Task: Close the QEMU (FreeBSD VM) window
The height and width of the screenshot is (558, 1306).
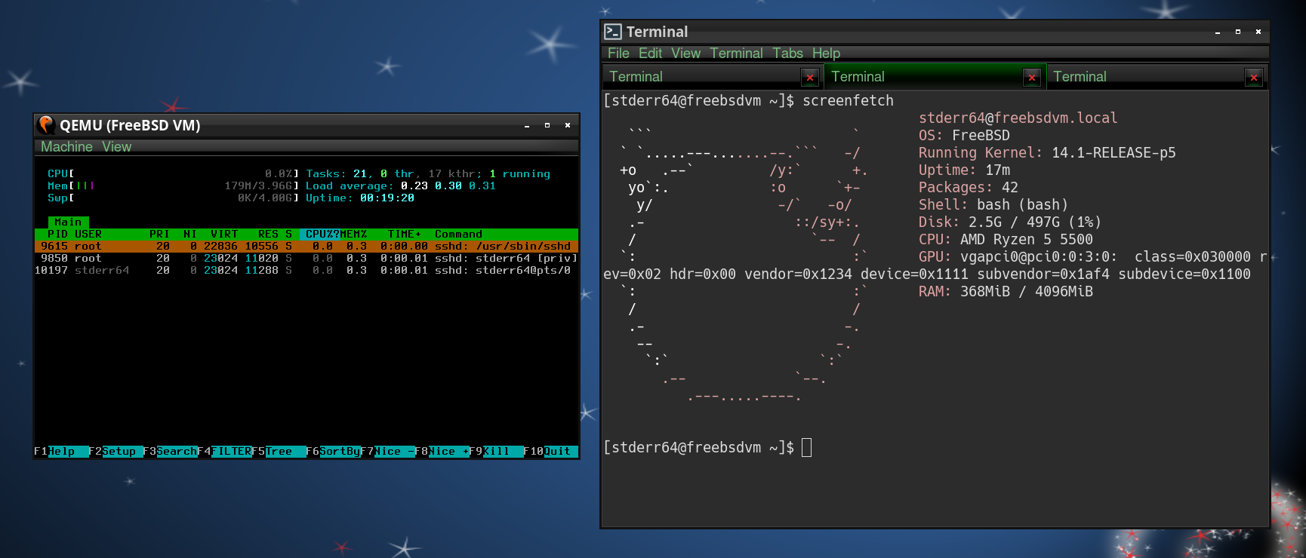Action: [568, 126]
